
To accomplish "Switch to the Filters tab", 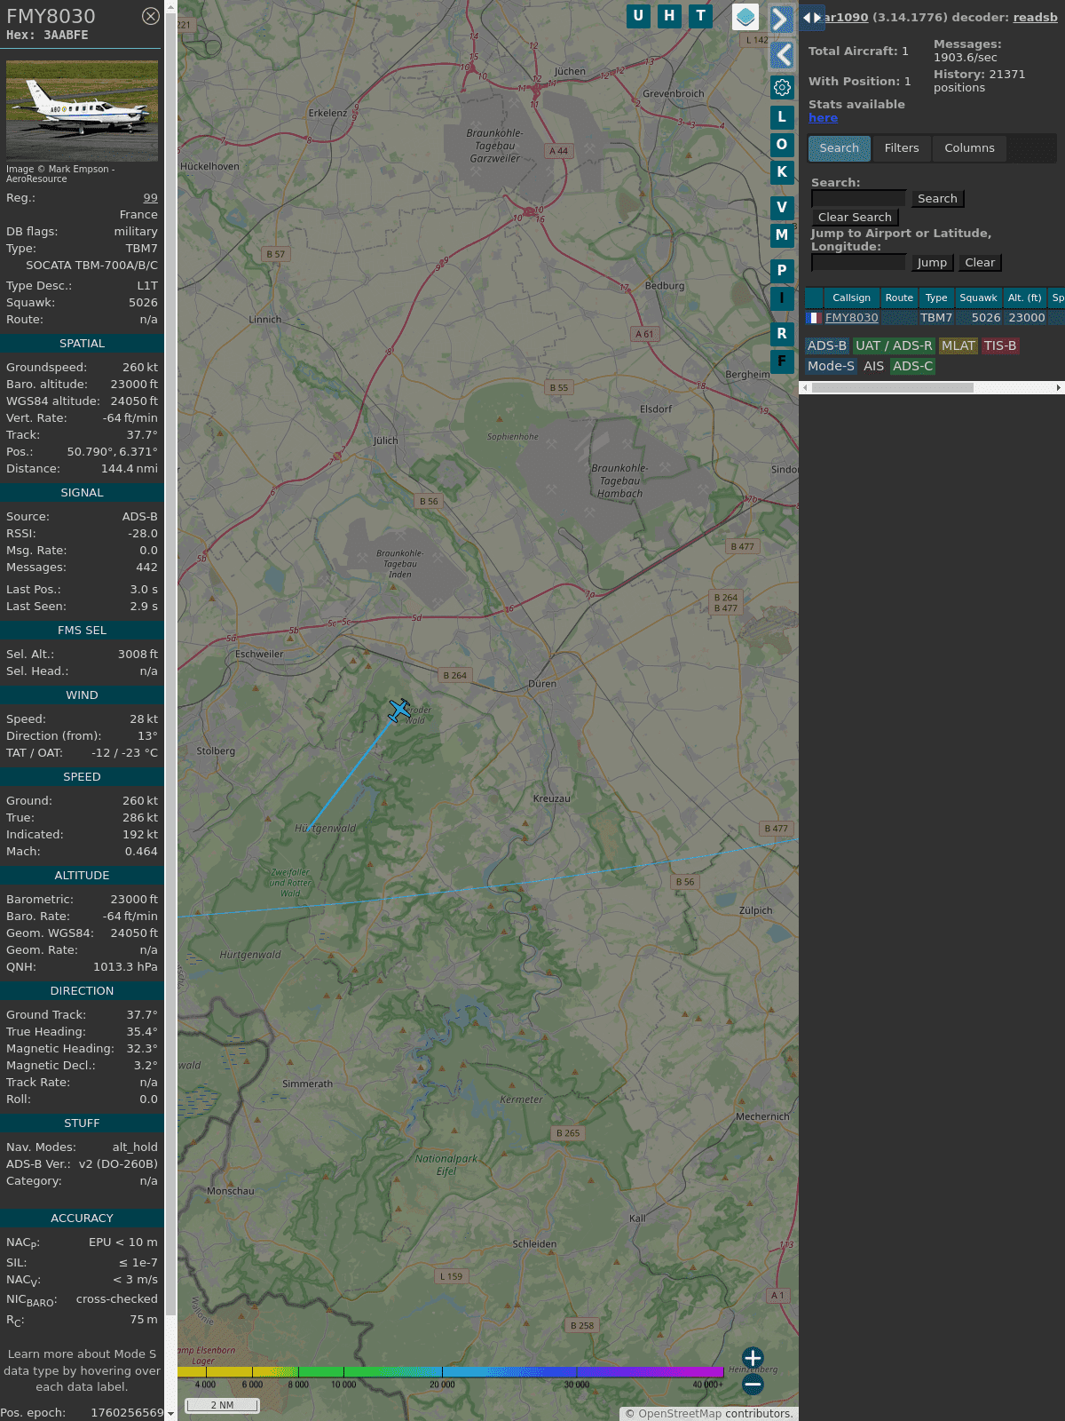I will [x=902, y=148].
